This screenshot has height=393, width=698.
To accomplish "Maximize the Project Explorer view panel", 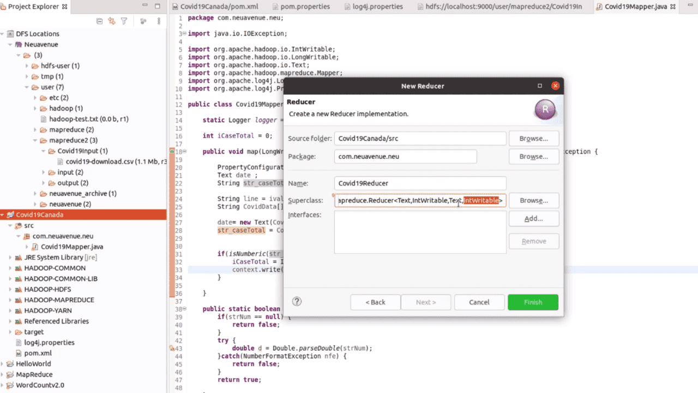I will [158, 7].
